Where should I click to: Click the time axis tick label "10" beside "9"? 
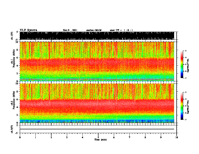point(177,137)
